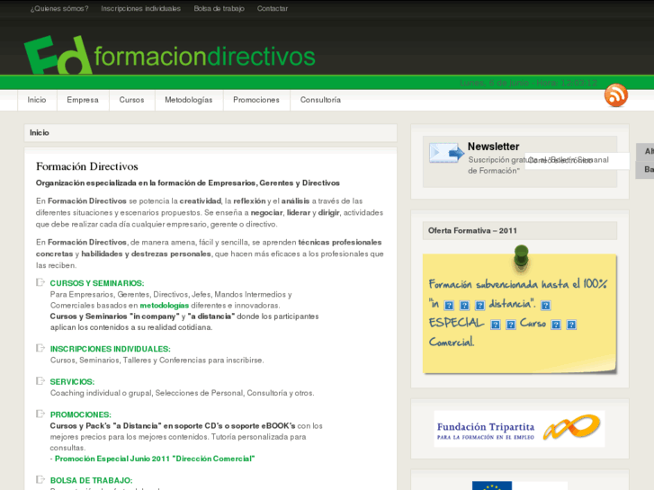Click the bullet icon beside INSCRIPCIONES INDIVIDUALES

coord(40,348)
